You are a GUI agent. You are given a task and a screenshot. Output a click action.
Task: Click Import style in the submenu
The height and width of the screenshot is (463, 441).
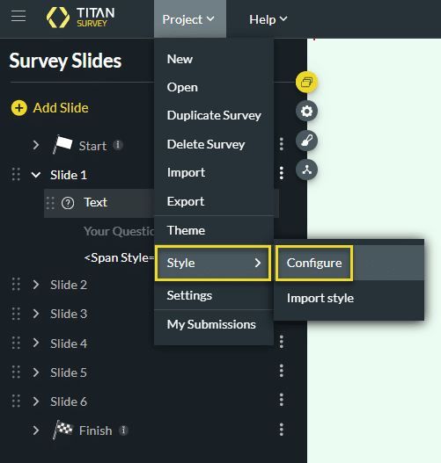coord(320,298)
